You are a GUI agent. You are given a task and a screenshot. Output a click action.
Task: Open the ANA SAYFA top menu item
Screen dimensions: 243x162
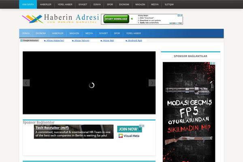pyautogui.click(x=28, y=4)
